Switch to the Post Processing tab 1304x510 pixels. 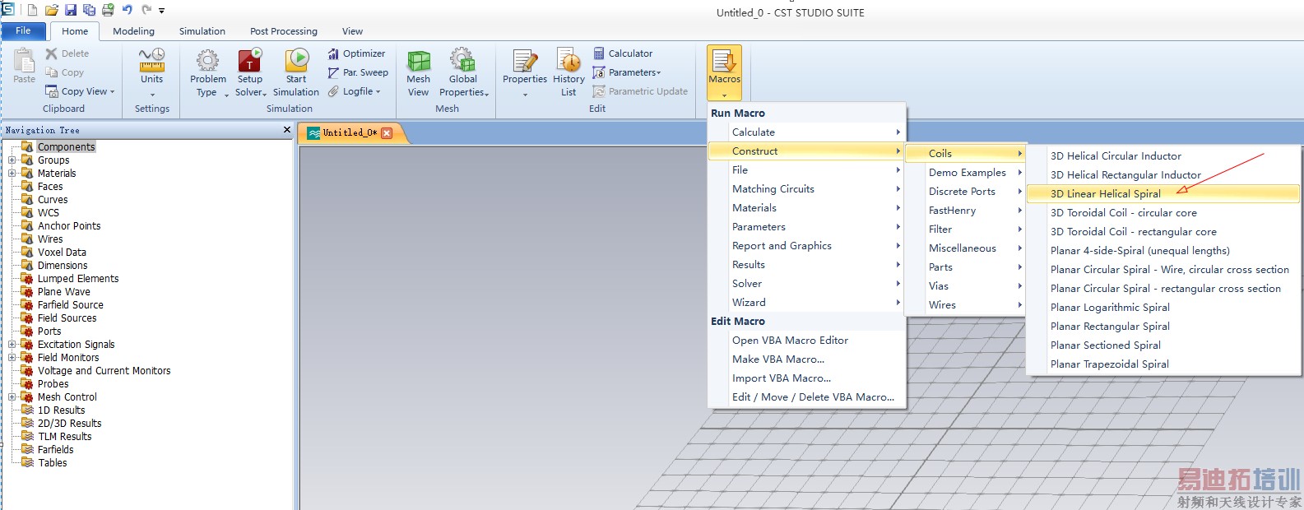pyautogui.click(x=284, y=31)
